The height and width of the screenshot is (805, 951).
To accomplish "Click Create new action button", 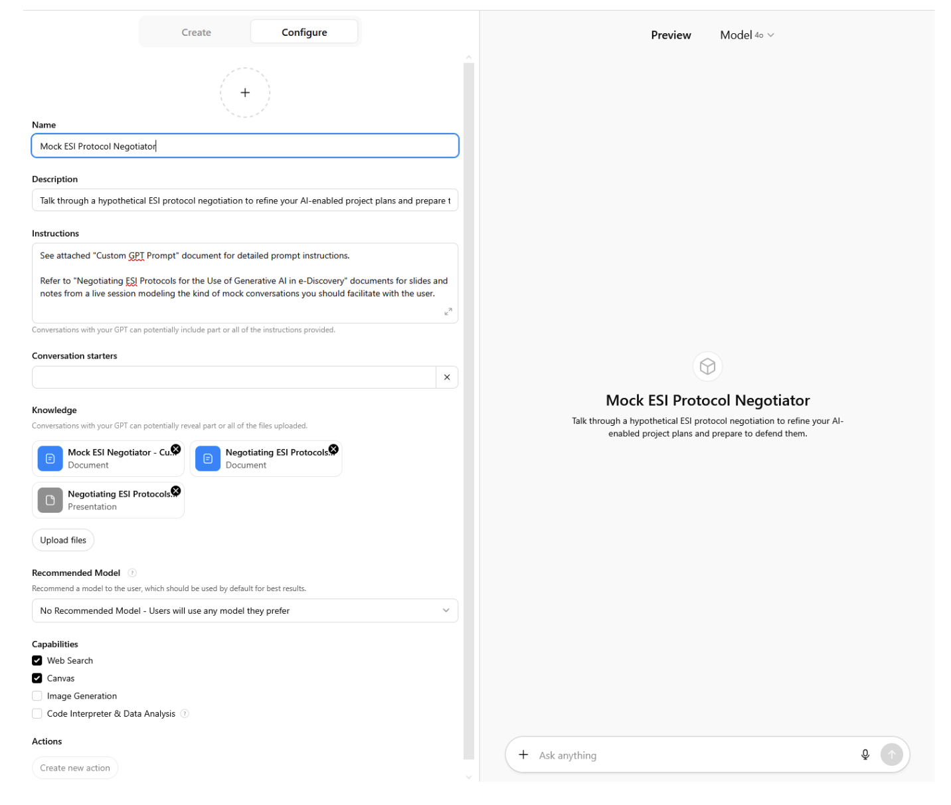I will [x=75, y=768].
